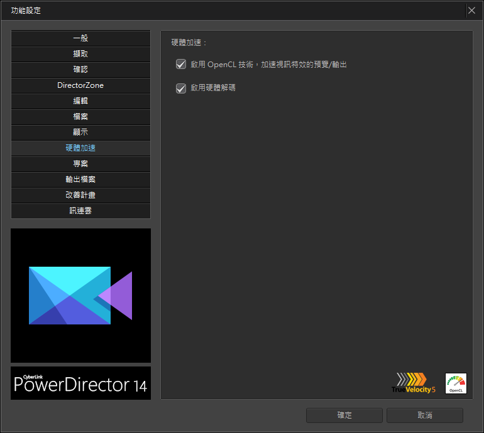
Task: Select the 硬體加速 category
Action: (x=80, y=148)
